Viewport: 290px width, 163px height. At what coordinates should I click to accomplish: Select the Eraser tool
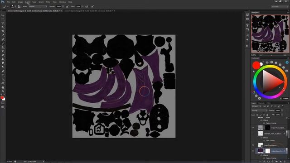(x=3, y=55)
